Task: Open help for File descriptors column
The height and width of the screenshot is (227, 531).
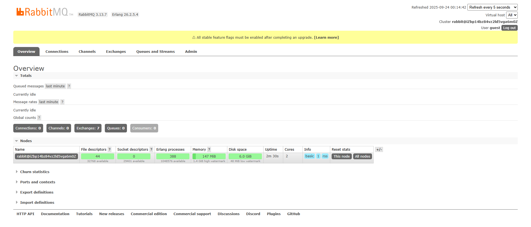Action: pyautogui.click(x=110, y=150)
